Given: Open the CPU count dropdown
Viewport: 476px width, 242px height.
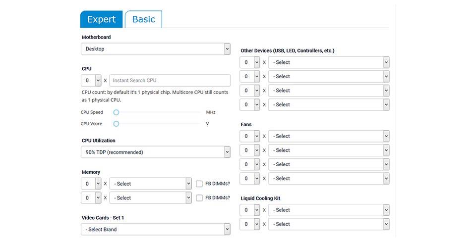Looking at the screenshot, I should point(91,80).
